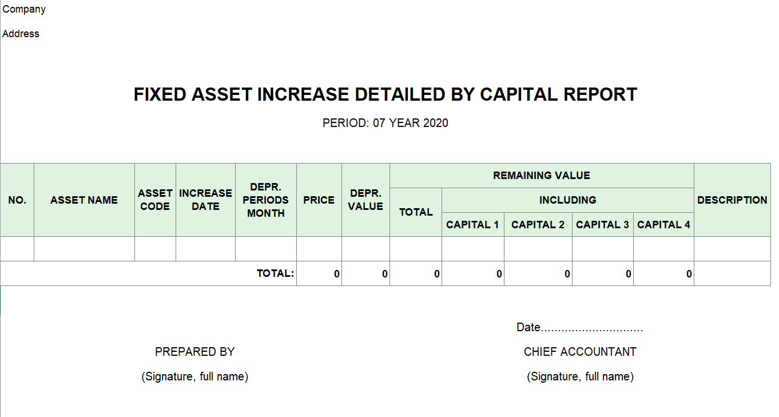Click the Company label cell
The height and width of the screenshot is (417, 779).
(24, 9)
